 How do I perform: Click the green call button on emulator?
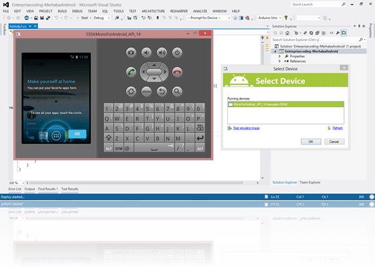131,72
